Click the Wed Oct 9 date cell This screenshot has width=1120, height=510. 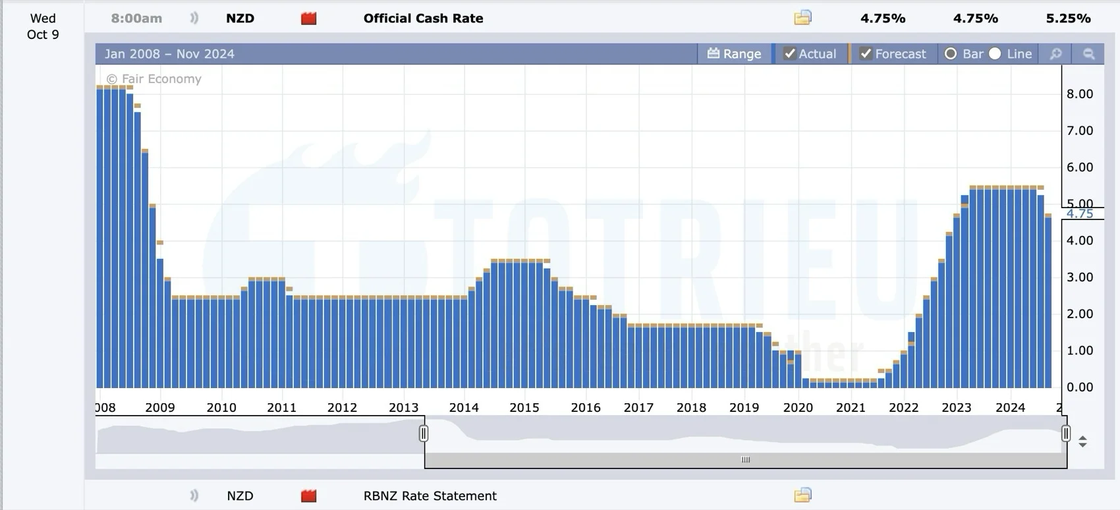[43, 26]
